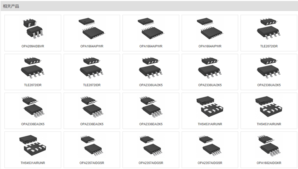The image size is (298, 169).
Task: Open TLE2072IDR image right of OPA1664AIPWR
Action: pos(269,29)
